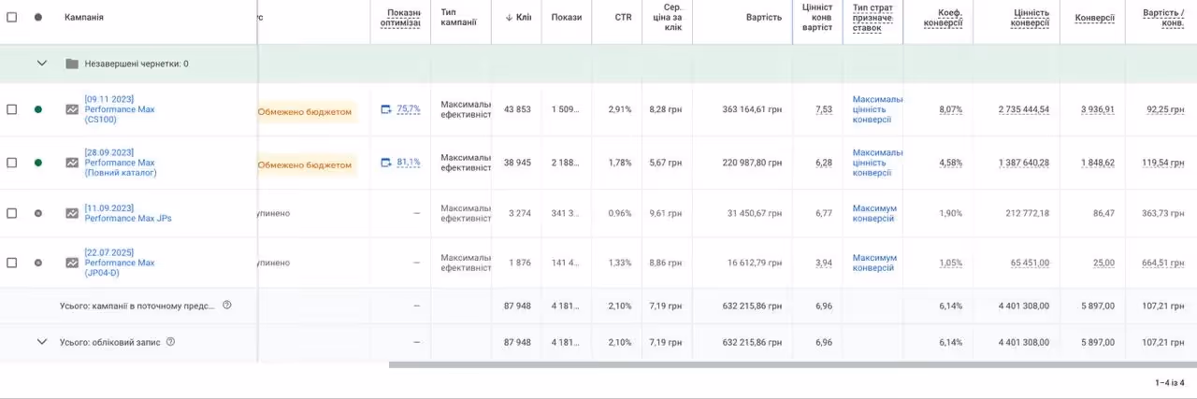Click the 1,05% conversion rate value
Viewport: 1197px width, 399px height.
951,263
